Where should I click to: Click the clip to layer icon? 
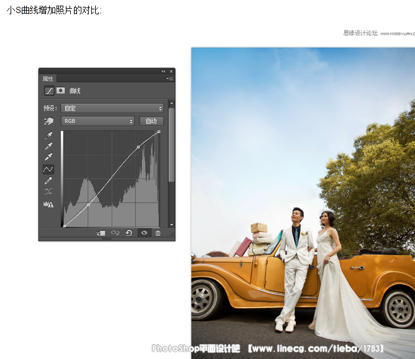point(101,233)
